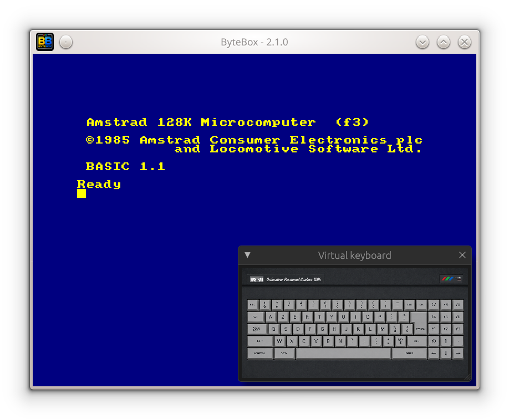
Task: Tap the f0 function key
Action: [x=434, y=341]
